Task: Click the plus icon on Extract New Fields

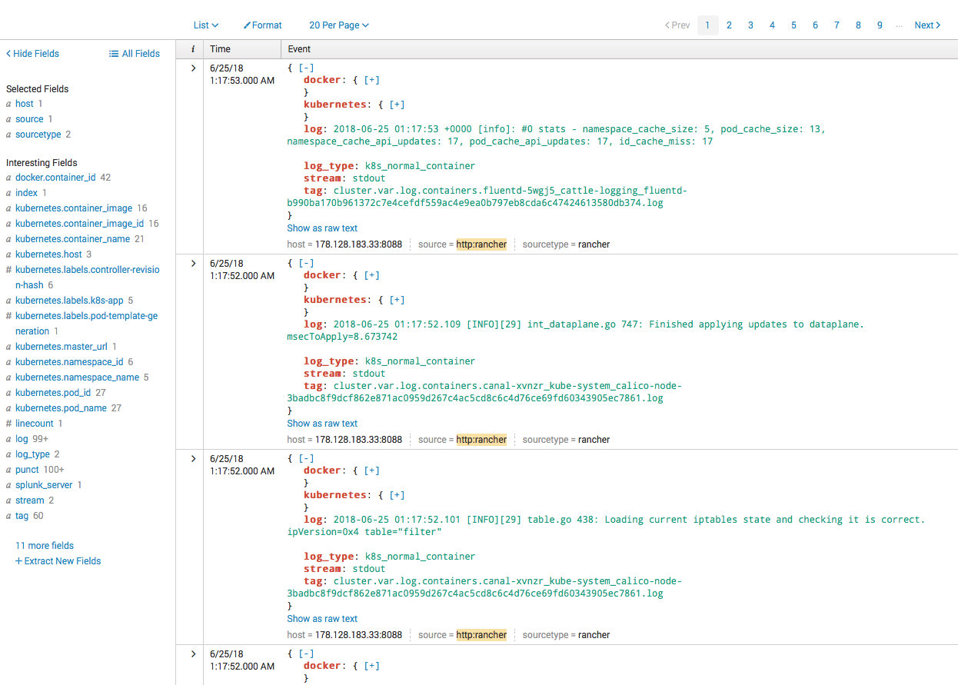Action: 19,560
